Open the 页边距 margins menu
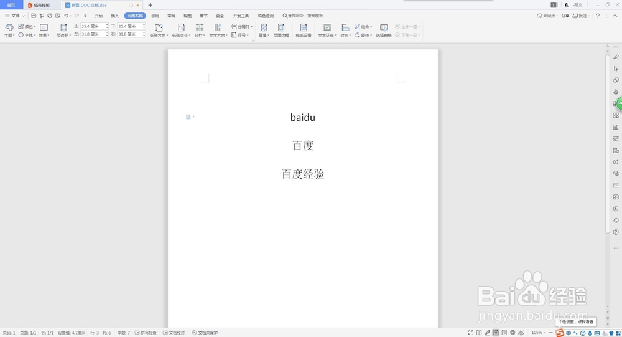 click(x=63, y=30)
